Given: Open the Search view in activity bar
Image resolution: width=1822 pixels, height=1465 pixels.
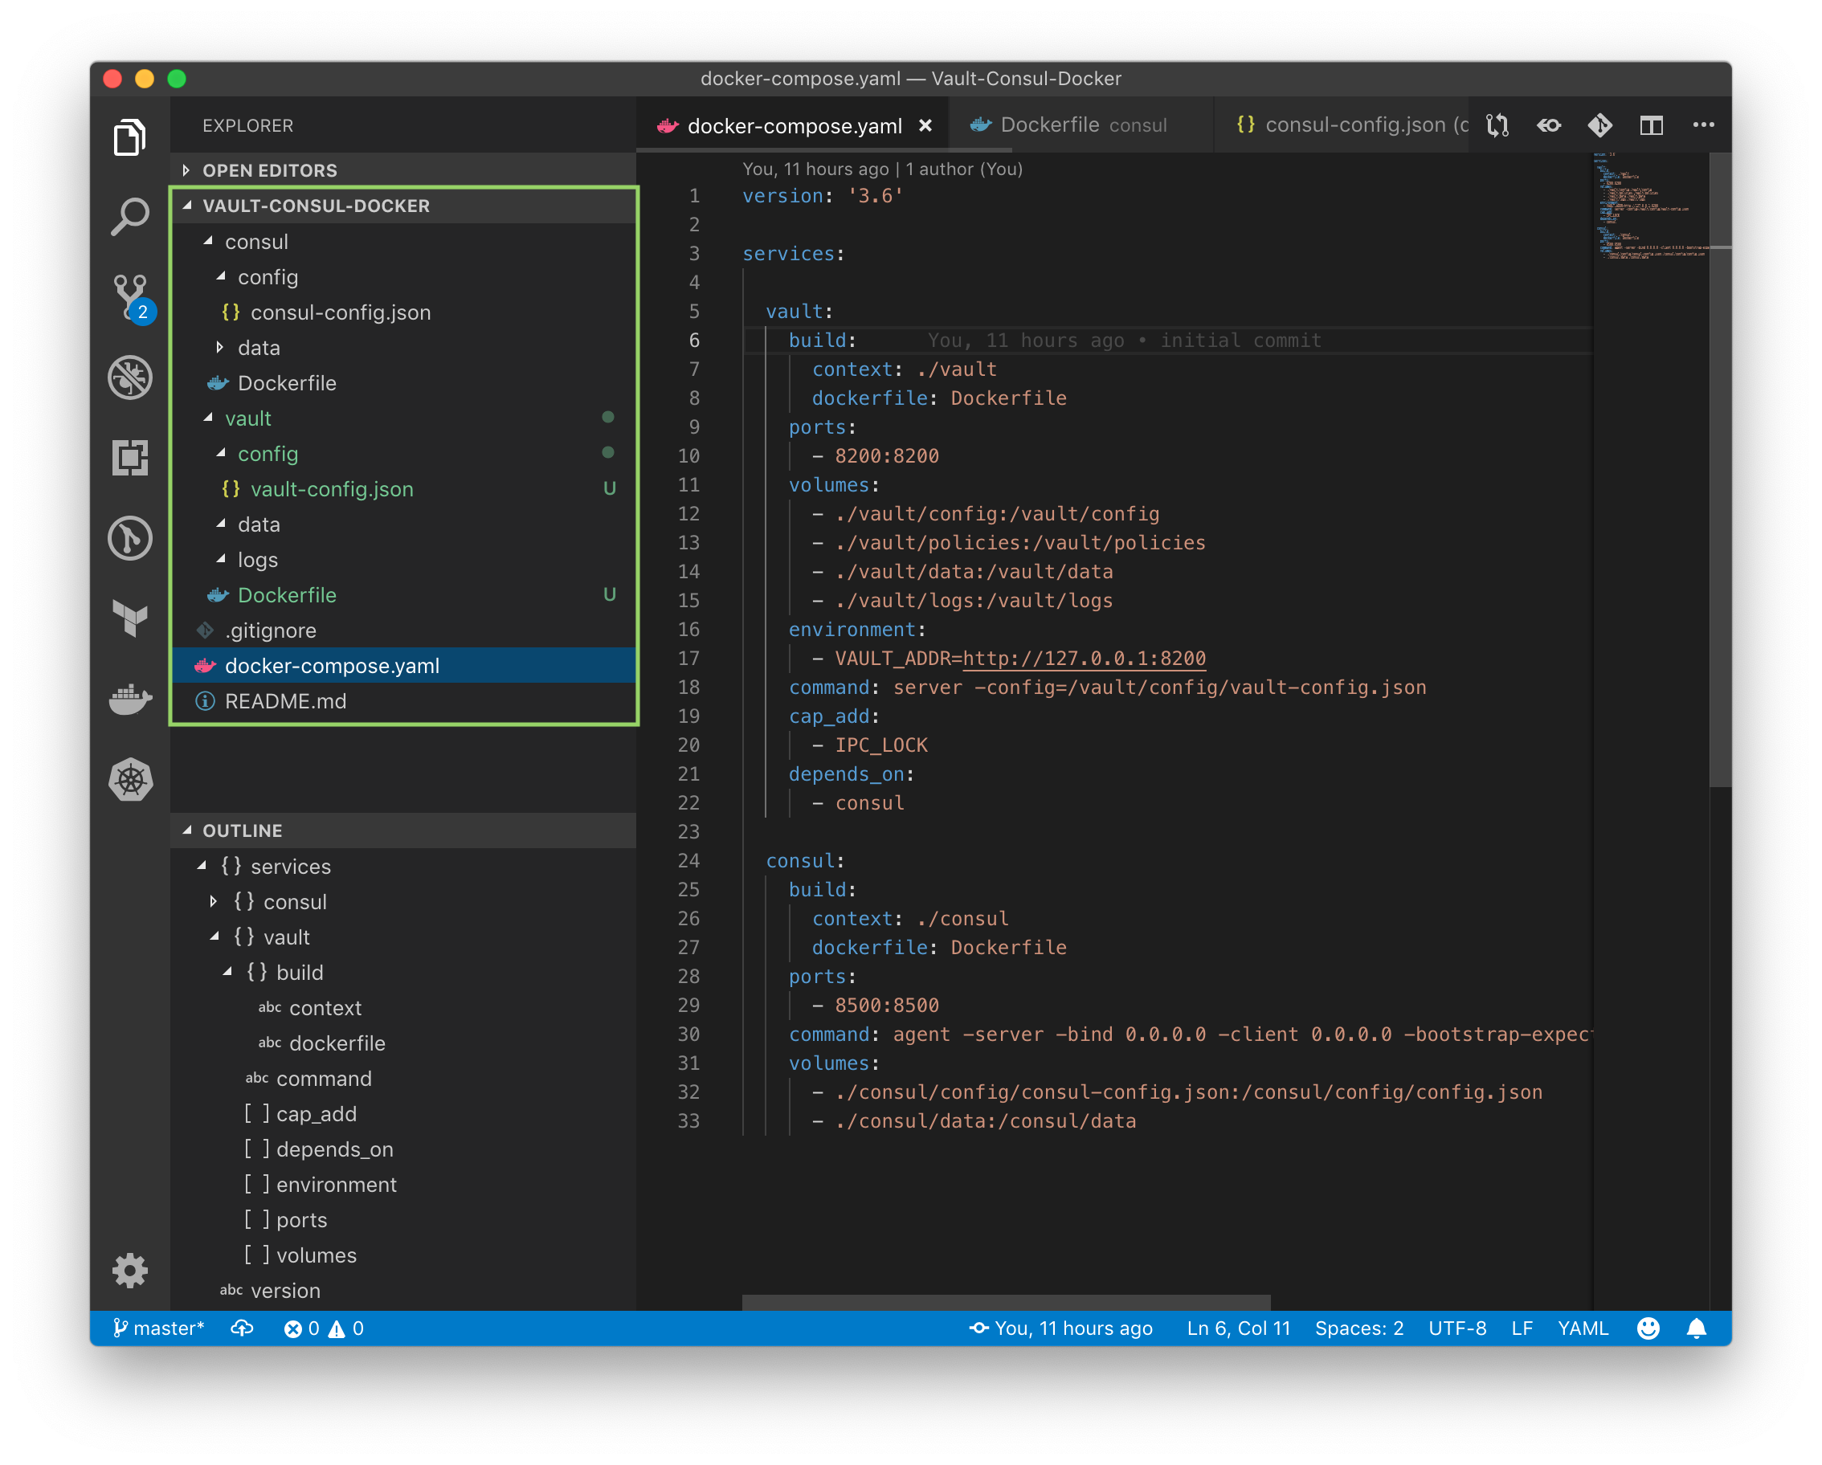Looking at the screenshot, I should pos(130,217).
